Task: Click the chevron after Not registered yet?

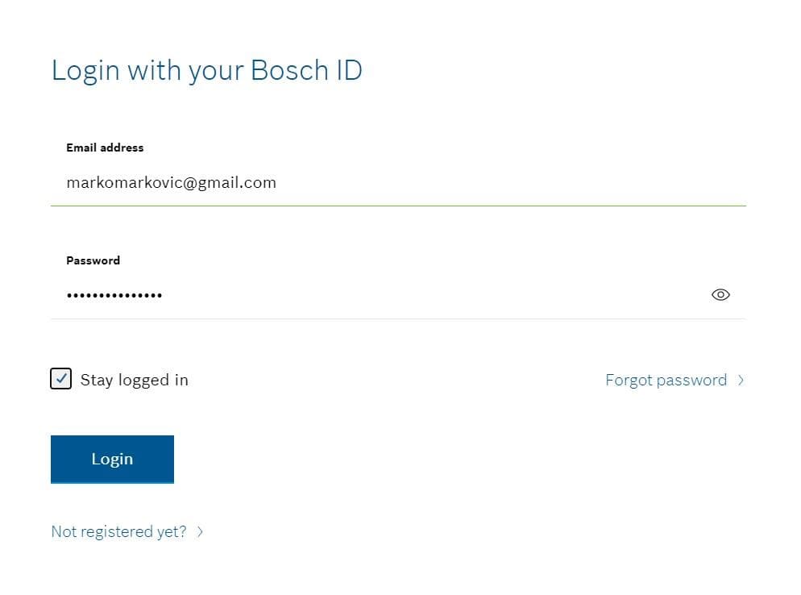Action: click(200, 532)
